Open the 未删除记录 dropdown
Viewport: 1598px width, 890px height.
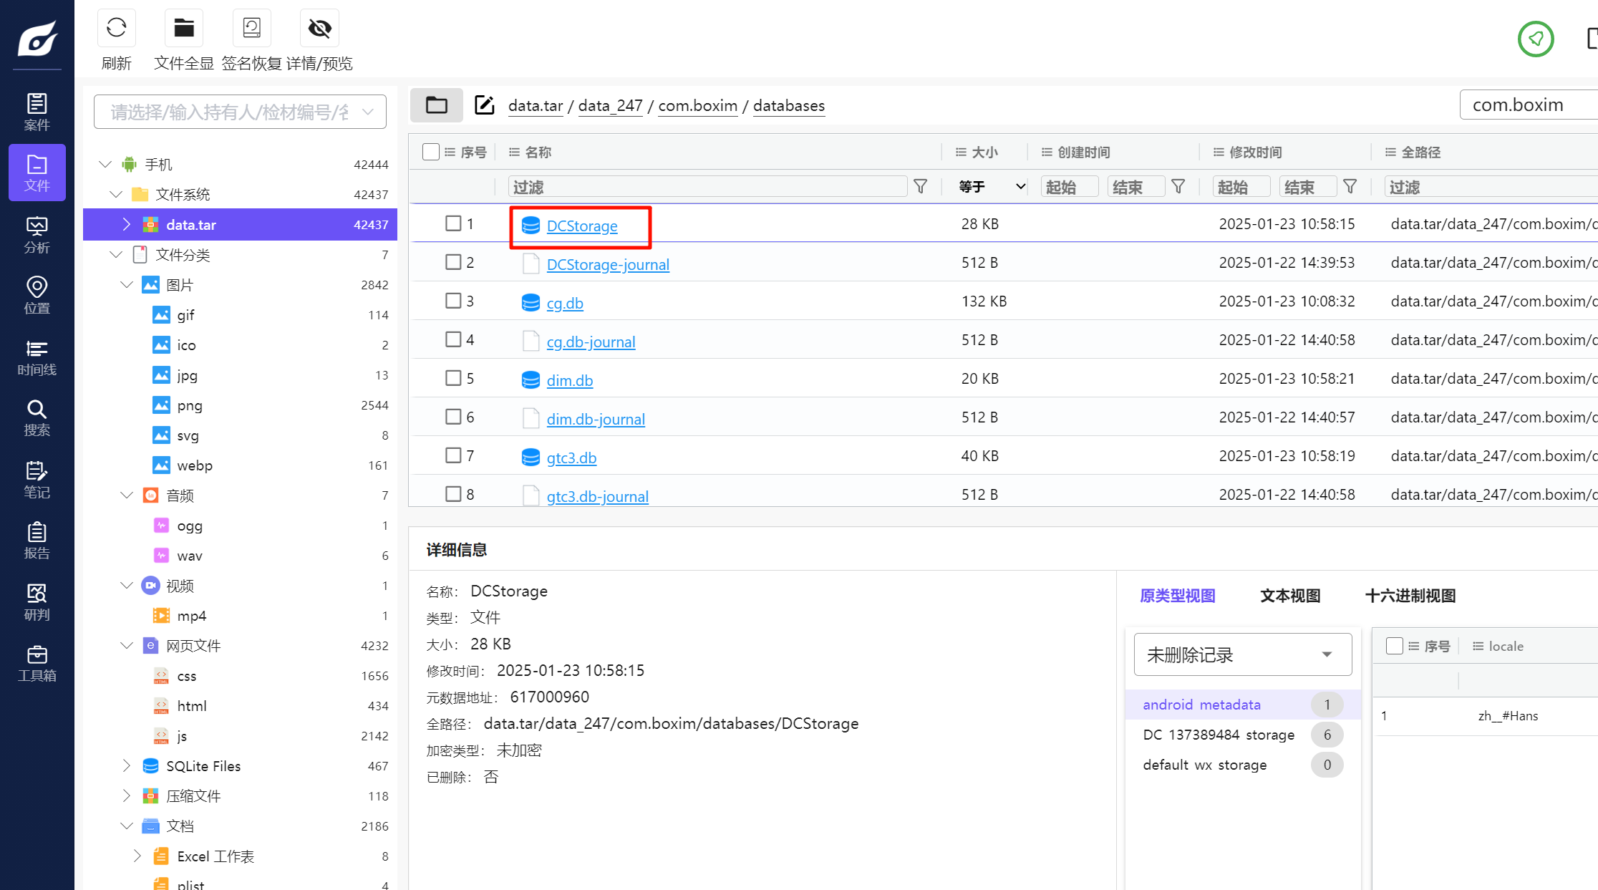coord(1242,654)
